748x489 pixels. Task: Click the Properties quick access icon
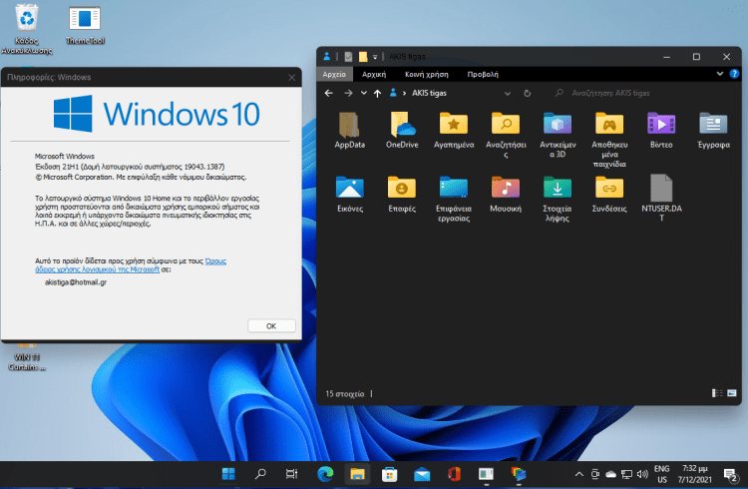coord(348,57)
